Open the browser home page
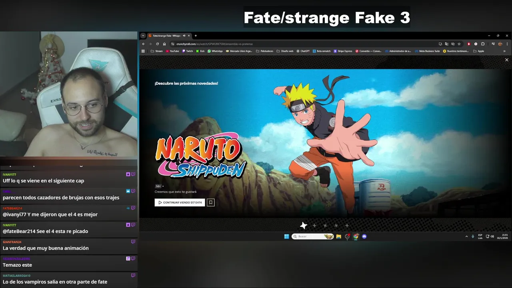Viewport: 512px width, 288px height. point(164,44)
